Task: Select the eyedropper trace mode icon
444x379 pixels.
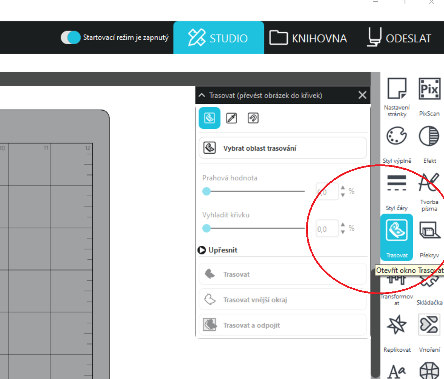Action: point(231,118)
